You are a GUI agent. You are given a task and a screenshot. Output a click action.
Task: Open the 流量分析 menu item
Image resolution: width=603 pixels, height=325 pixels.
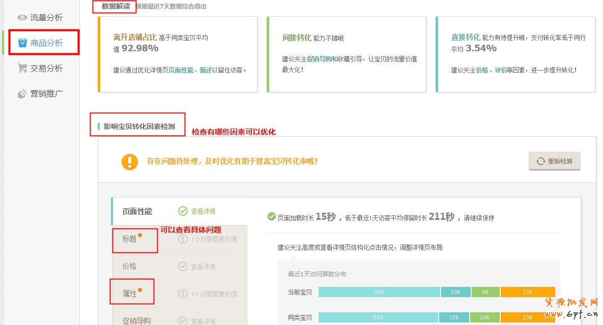(x=46, y=18)
